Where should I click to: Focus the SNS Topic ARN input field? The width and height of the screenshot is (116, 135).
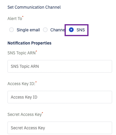click(60, 66)
